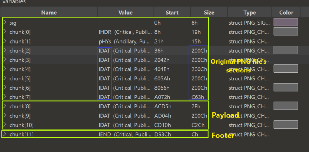Expand chunk[2] tree node

pyautogui.click(x=5, y=50)
